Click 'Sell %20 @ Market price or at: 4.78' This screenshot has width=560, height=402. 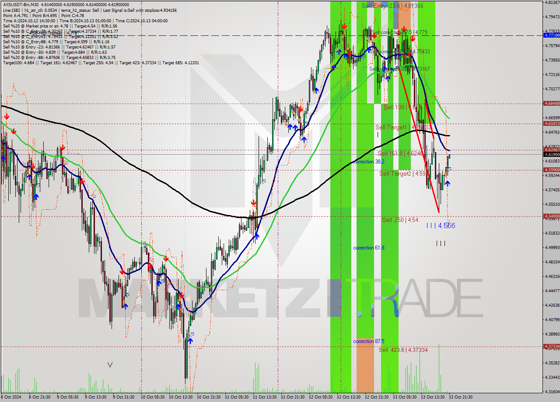[35, 26]
